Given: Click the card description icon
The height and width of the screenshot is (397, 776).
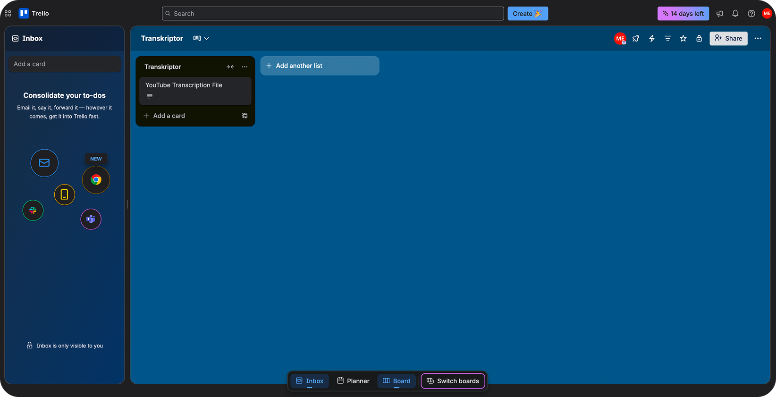Looking at the screenshot, I should tap(150, 96).
